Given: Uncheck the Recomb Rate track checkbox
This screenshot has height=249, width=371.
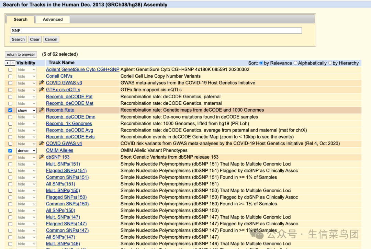Looking at the screenshot, I should pos(10,110).
